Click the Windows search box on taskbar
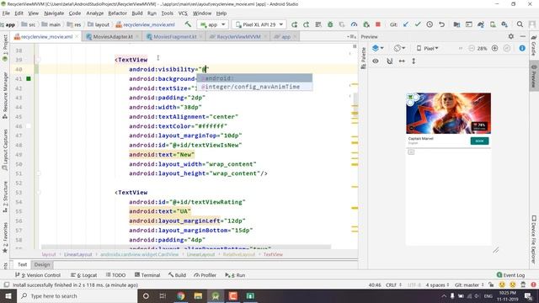 point(77,295)
